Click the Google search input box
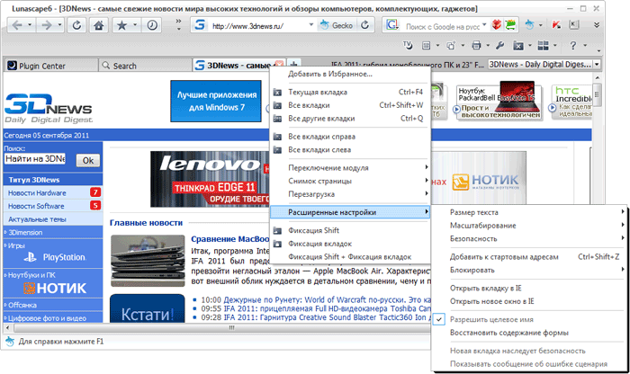630x374 pixels. coord(442,26)
